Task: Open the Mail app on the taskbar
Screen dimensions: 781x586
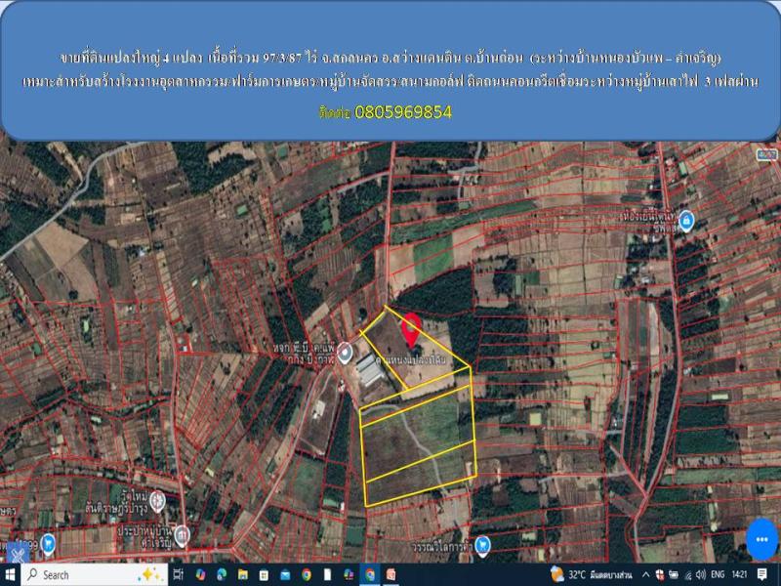Action: [285, 575]
